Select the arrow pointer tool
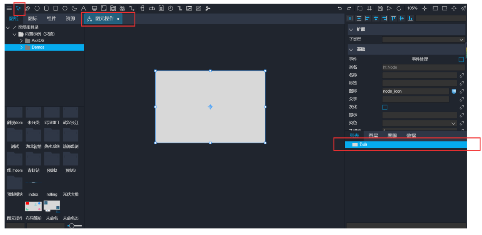 (18, 8)
